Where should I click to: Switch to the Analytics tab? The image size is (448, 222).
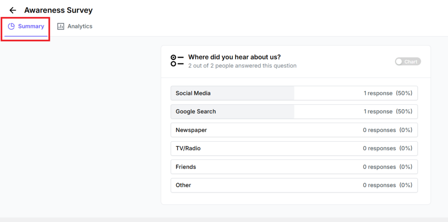tap(75, 26)
